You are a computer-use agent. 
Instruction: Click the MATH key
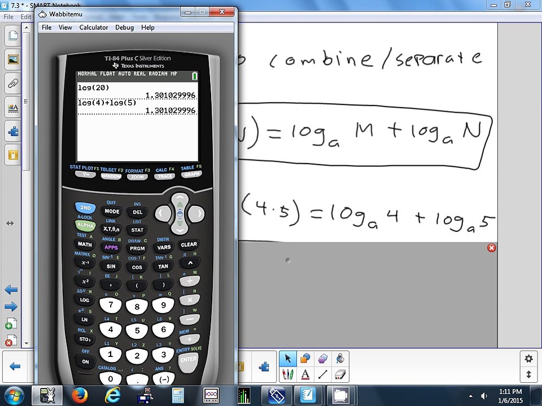(x=85, y=244)
